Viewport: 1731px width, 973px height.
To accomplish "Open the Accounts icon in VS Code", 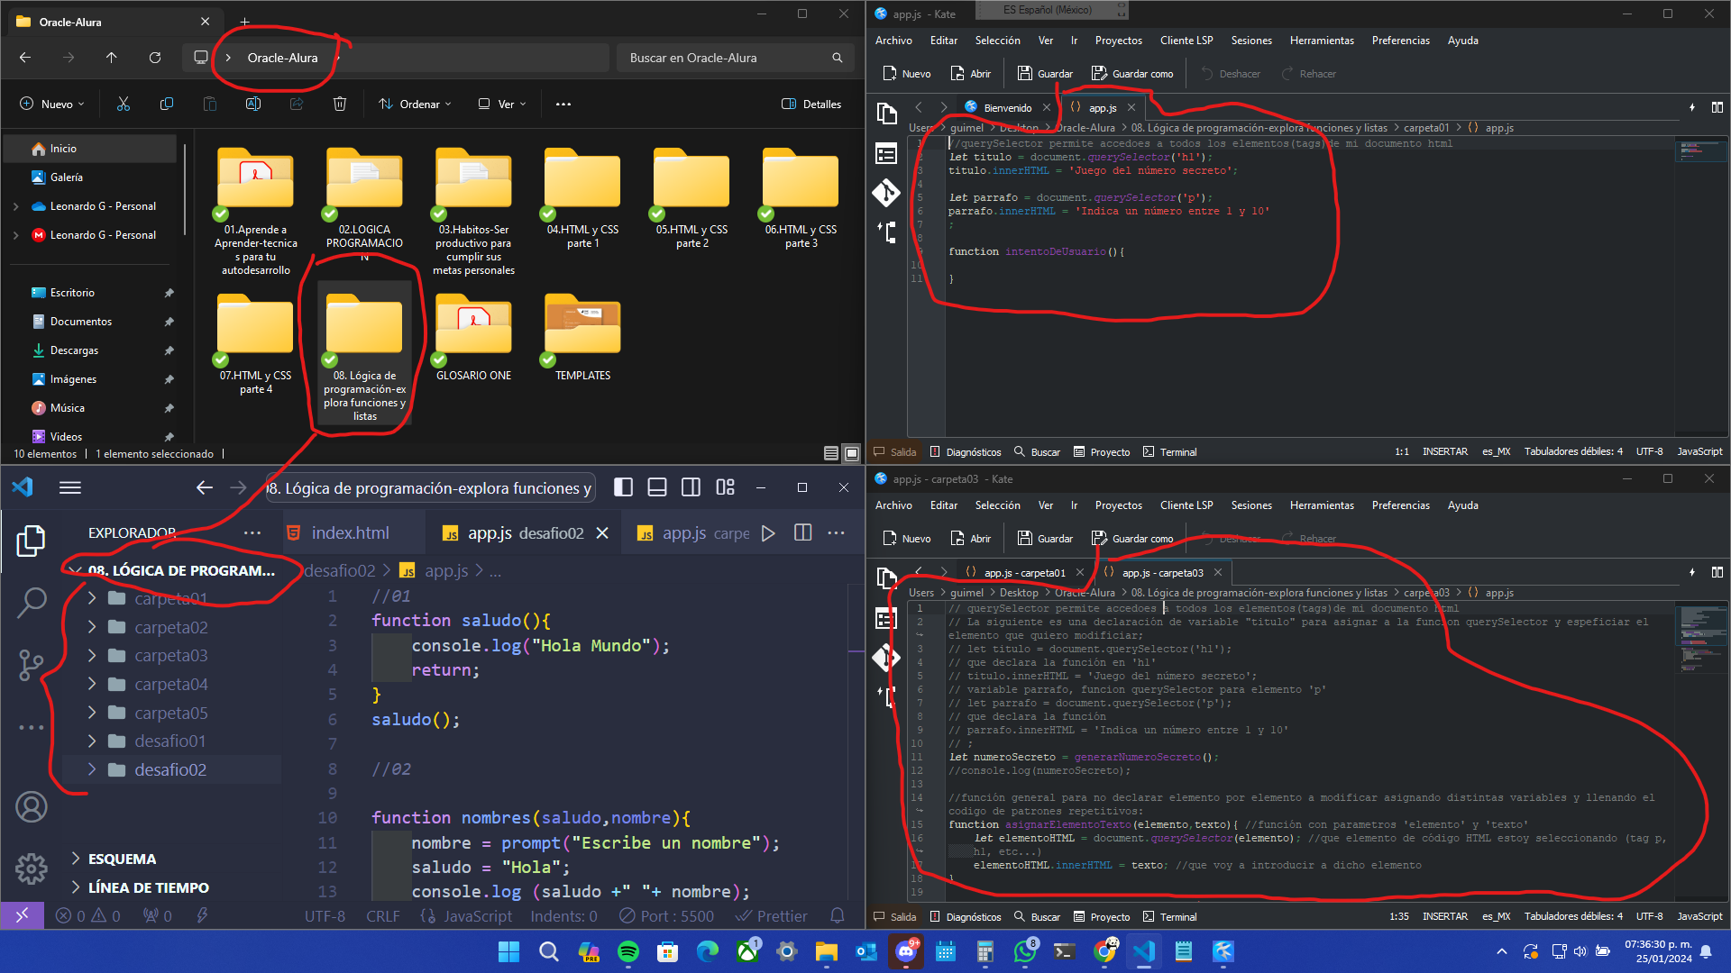I will [x=31, y=807].
